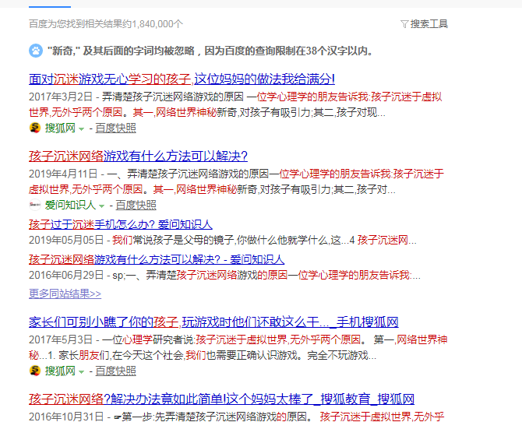Open the 爱问知识人 source link

(70, 205)
